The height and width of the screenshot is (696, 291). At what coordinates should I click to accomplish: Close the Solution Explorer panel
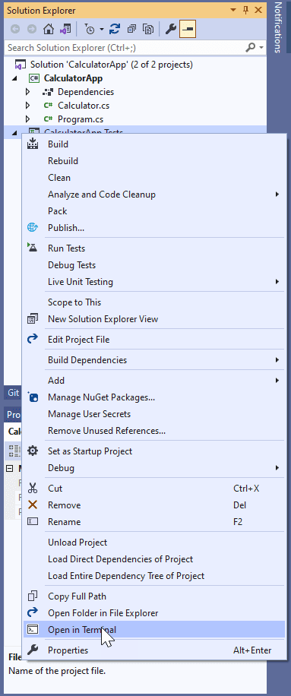[x=258, y=10]
